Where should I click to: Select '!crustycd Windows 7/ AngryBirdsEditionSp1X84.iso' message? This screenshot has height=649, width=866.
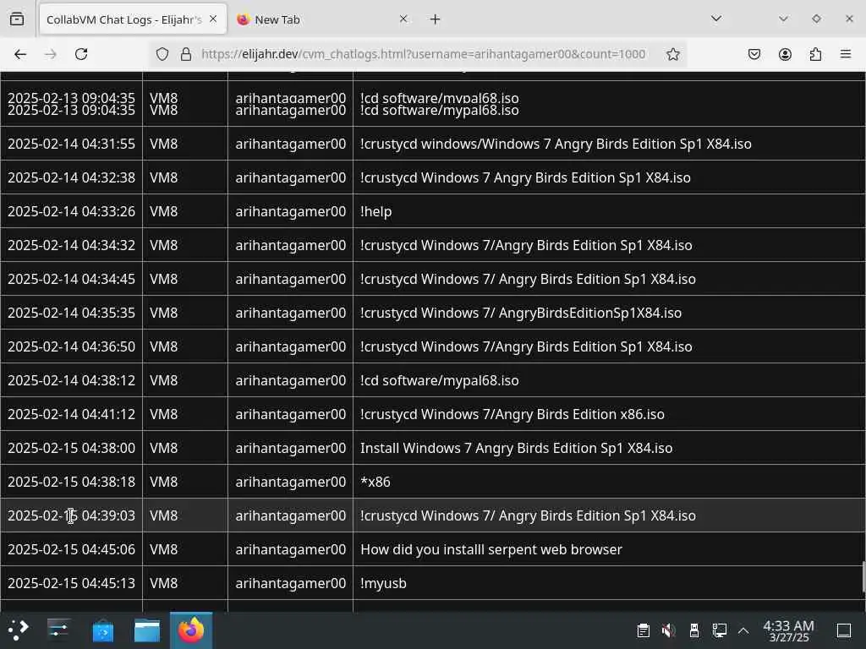(521, 313)
